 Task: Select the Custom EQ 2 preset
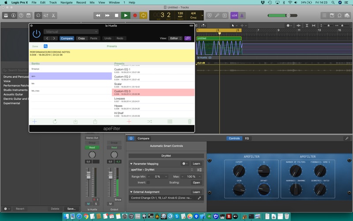(153, 78)
